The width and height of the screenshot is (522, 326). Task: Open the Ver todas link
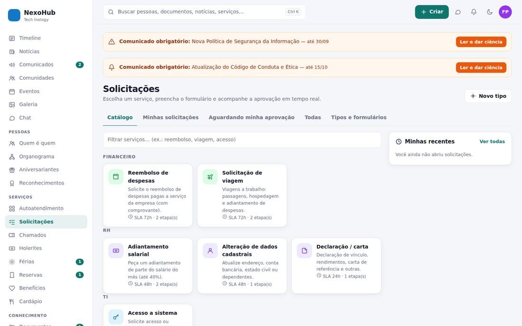click(492, 141)
